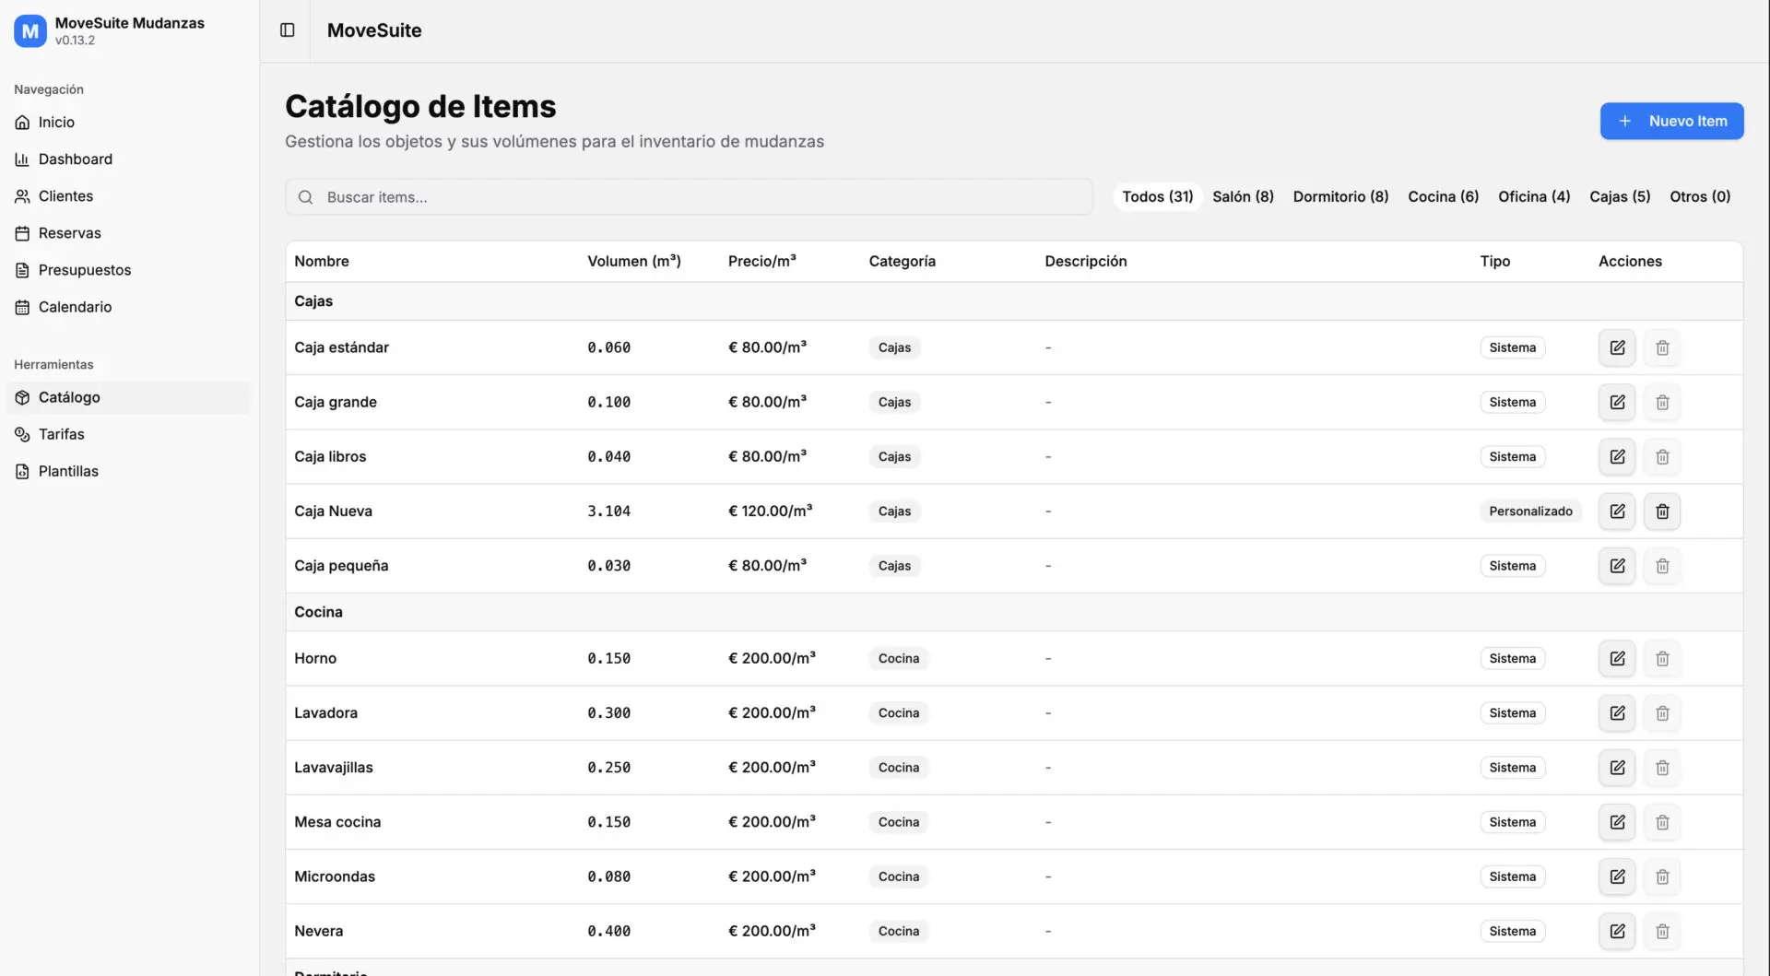This screenshot has height=976, width=1770.
Task: Open Presupuestos in the sidebar
Action: pyautogui.click(x=85, y=270)
